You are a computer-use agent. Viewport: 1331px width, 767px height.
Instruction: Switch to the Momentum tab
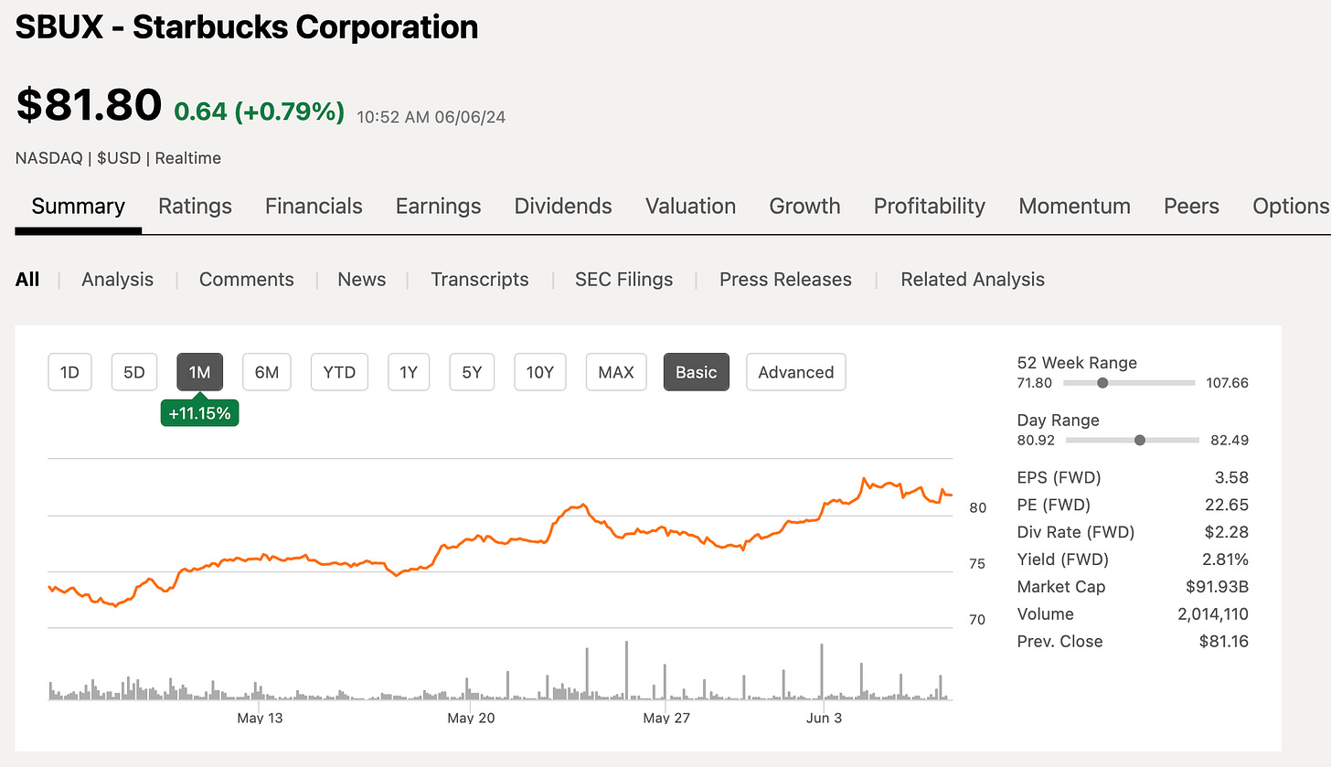pyautogui.click(x=1074, y=207)
